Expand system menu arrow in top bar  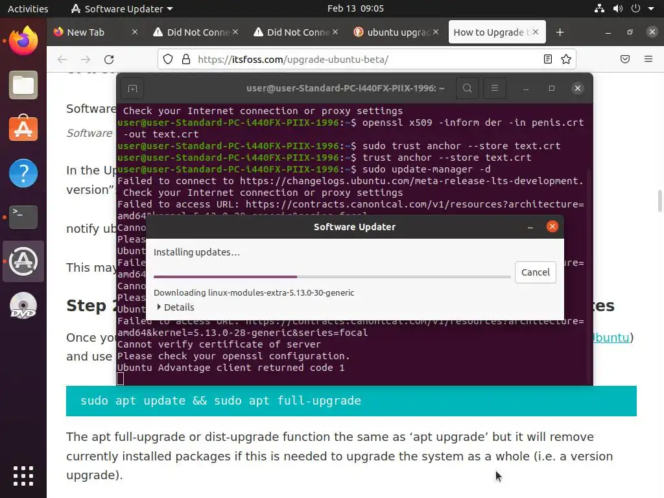651,8
